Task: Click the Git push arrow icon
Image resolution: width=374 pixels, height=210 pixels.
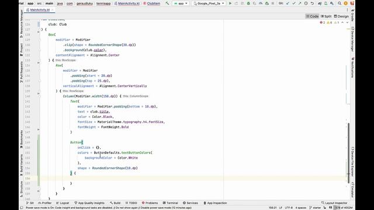Action: [x=300, y=3]
